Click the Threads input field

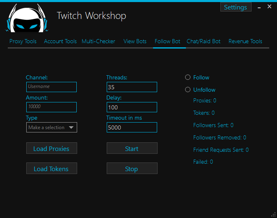(x=132, y=87)
